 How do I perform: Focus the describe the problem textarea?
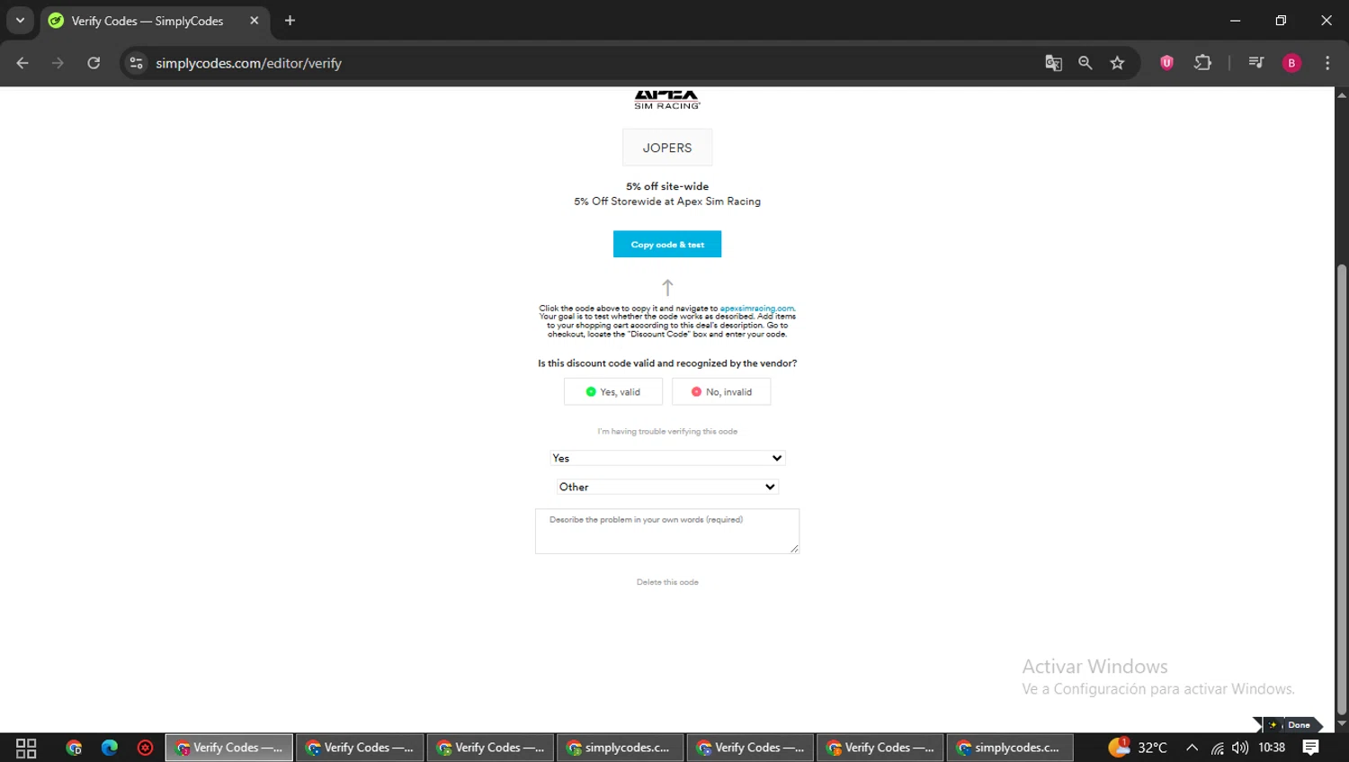(x=667, y=531)
